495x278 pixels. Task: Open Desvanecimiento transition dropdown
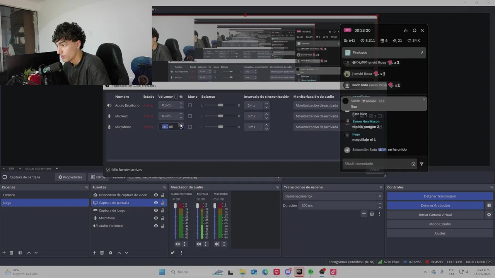click(333, 196)
